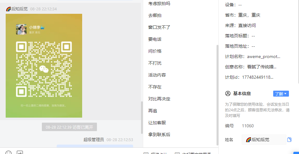This screenshot has height=154, width=299.
Task: Open the WeChat QR code image
Action: coord(44,66)
